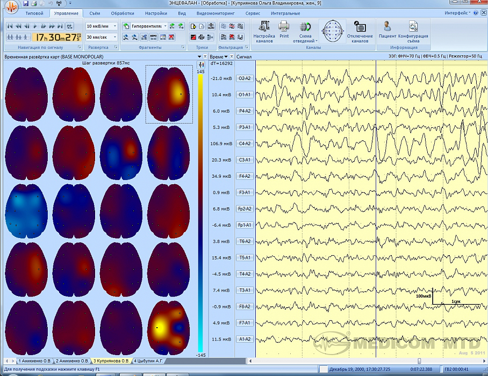Toggle the C4-A2 channel label
This screenshot has height=376, width=488.
245,143
